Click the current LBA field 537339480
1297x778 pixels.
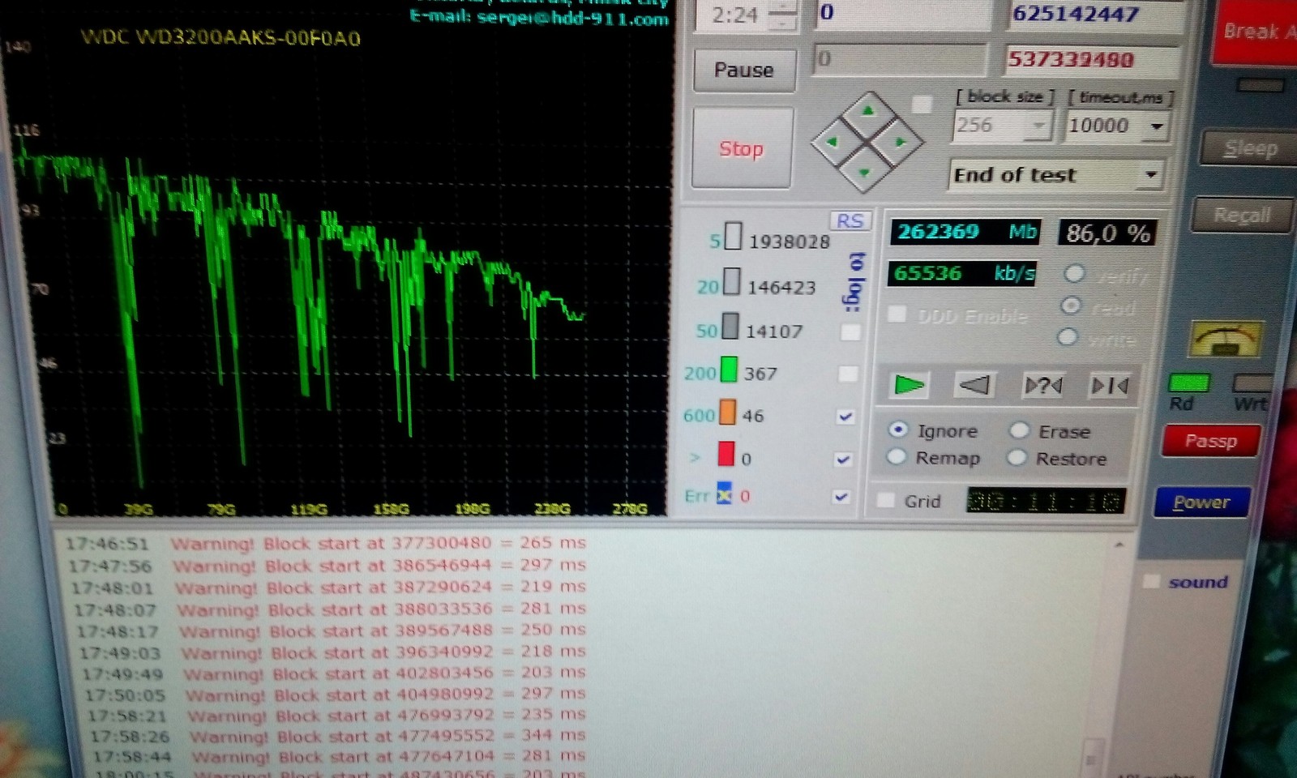click(1091, 60)
